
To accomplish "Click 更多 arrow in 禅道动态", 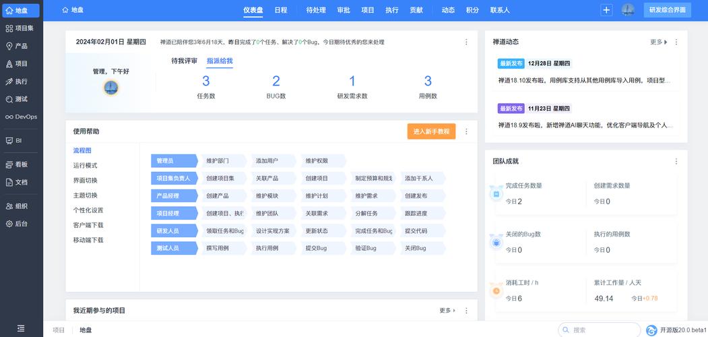I will pyautogui.click(x=658, y=42).
